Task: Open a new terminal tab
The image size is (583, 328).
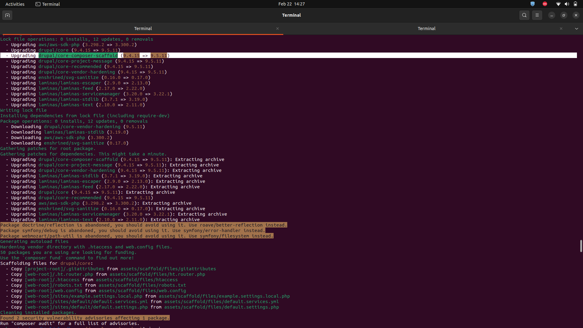Action: (7, 15)
